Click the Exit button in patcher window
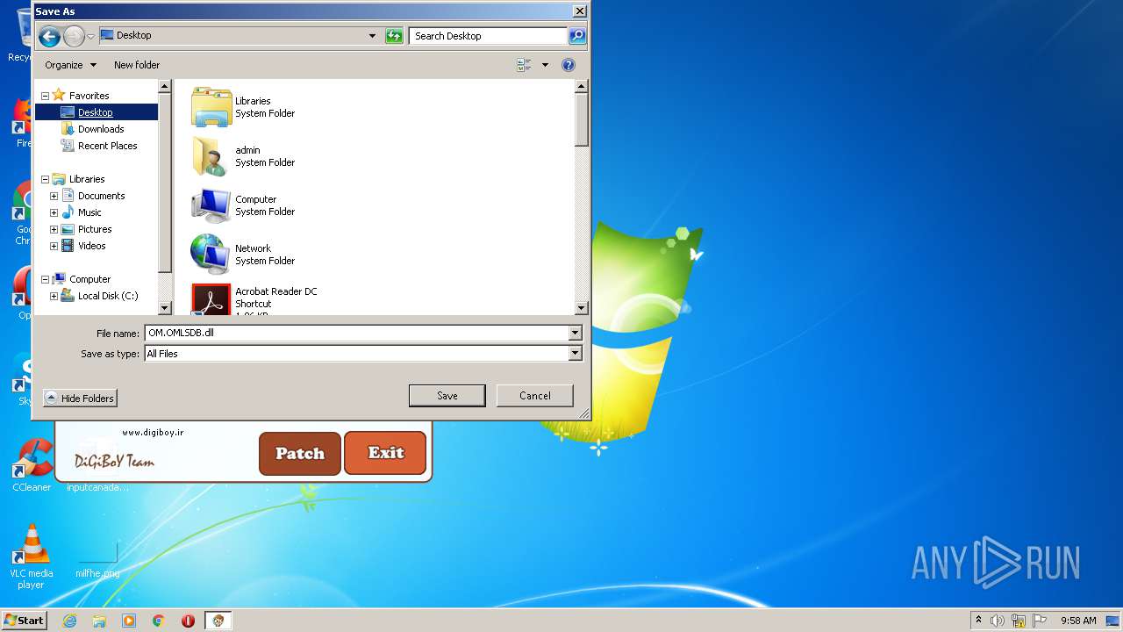Screen dimensions: 1123x632 tap(385, 453)
